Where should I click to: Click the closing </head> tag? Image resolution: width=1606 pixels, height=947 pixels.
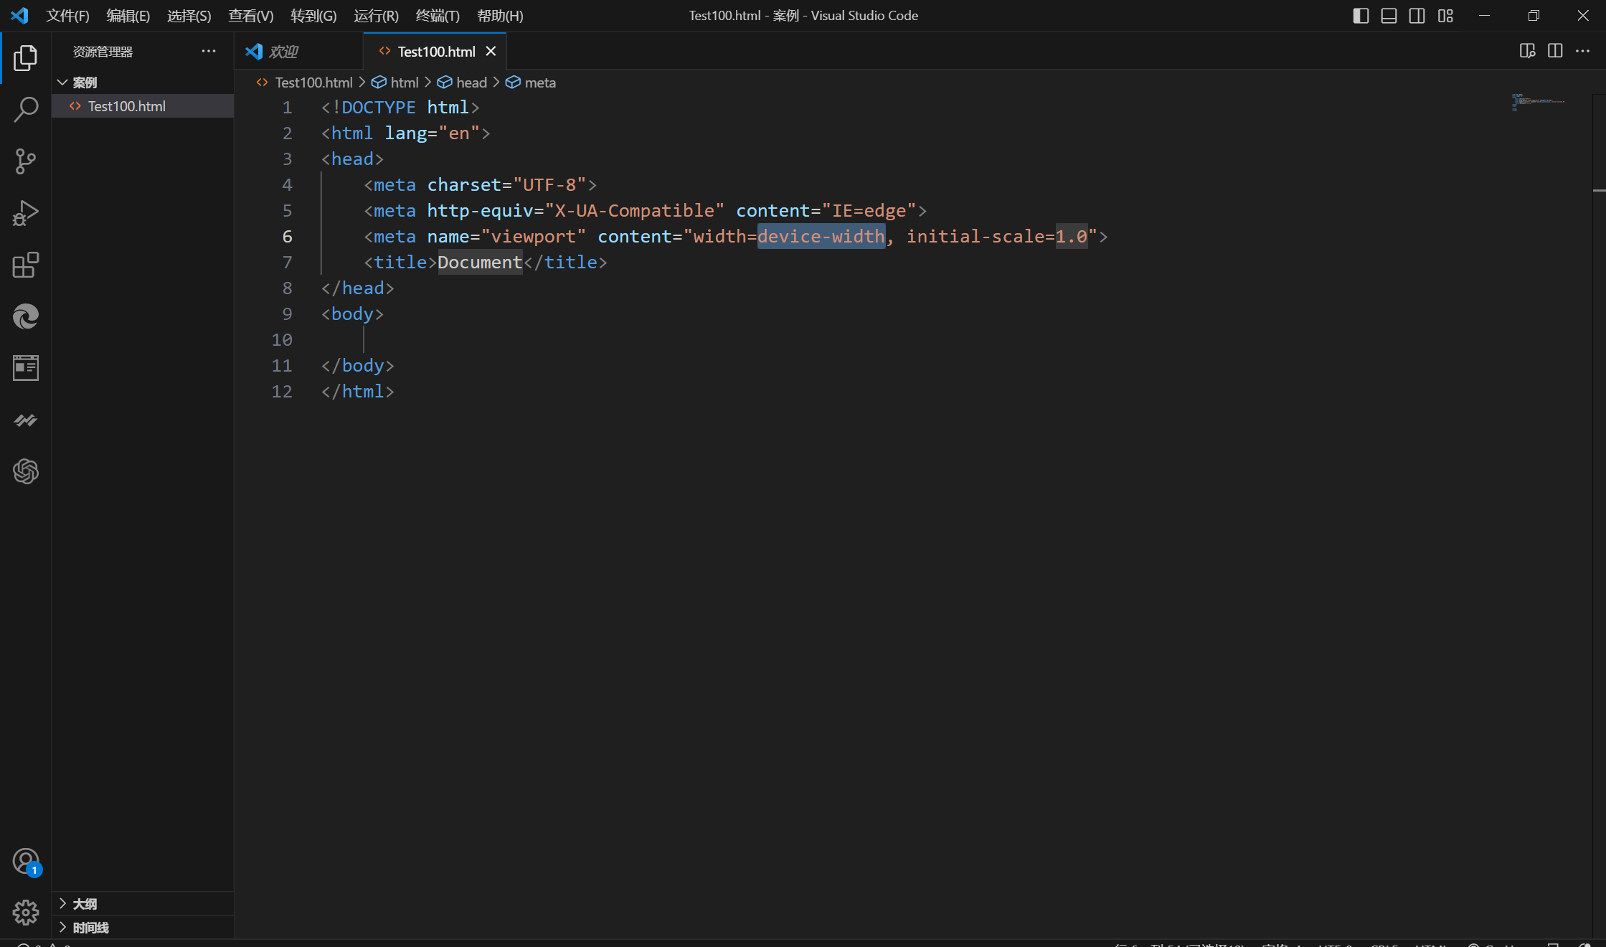(358, 288)
